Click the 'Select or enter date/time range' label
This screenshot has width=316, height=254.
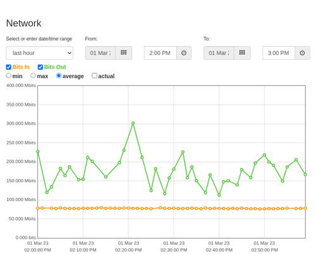pyautogui.click(x=39, y=39)
